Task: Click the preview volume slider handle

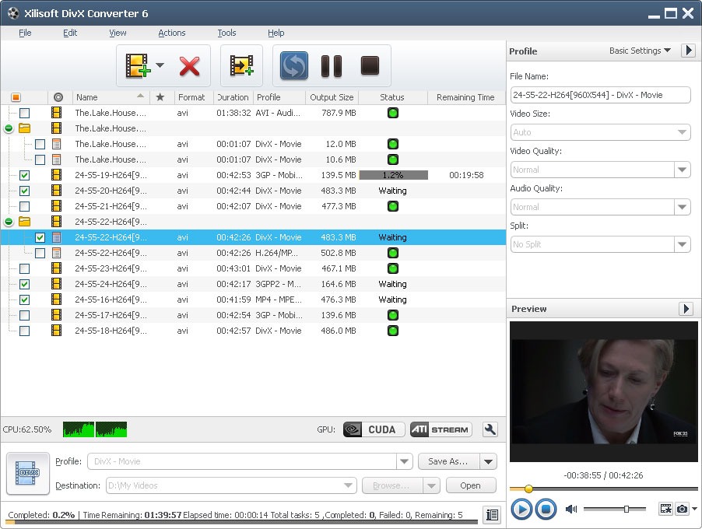Action: pyautogui.click(x=627, y=509)
